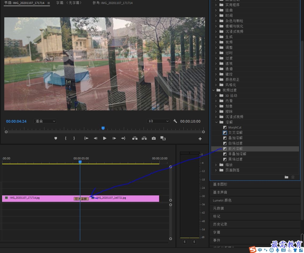This screenshot has height=253, width=304.
Task: Open the sequence panel menu icon
Action: click(x=49, y=3)
